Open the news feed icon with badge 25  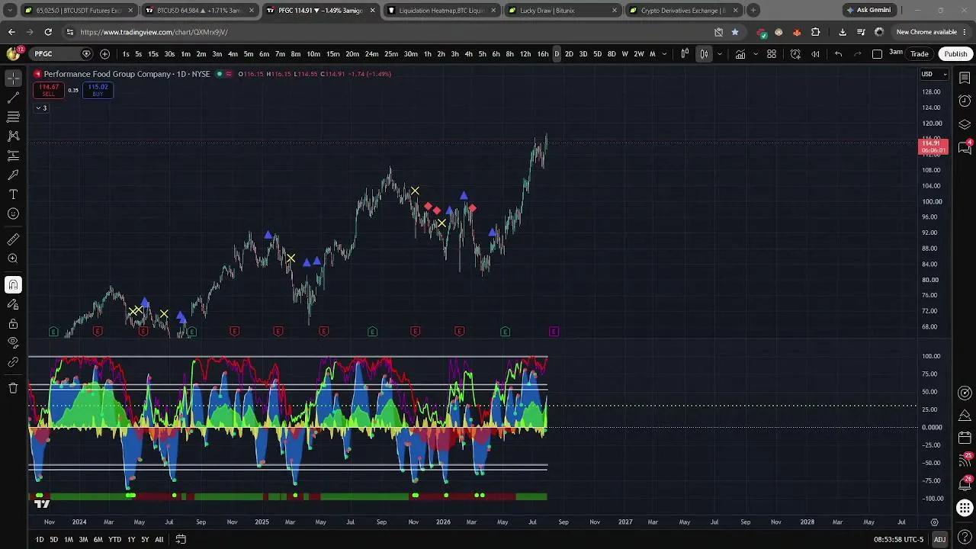[965, 461]
